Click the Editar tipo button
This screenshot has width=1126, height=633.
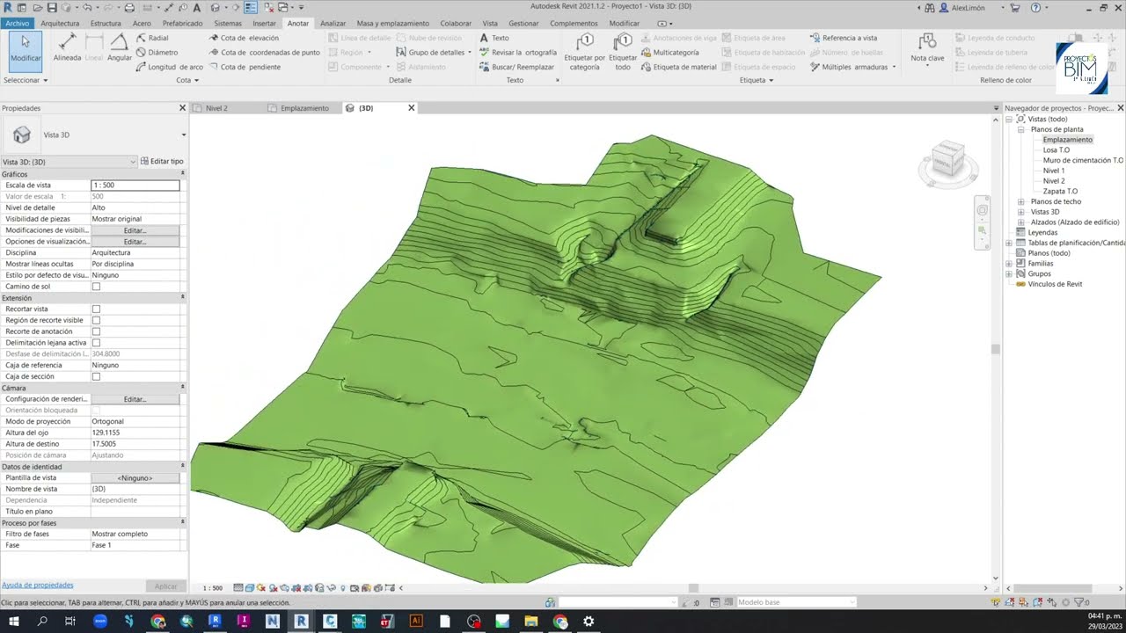pyautogui.click(x=162, y=162)
